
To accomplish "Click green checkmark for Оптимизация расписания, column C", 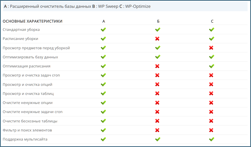I will pos(211,66).
